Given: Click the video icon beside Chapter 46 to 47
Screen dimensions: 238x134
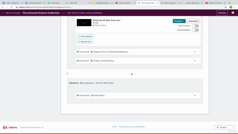Looking at the screenshot, I should pyautogui.click(x=92, y=52).
